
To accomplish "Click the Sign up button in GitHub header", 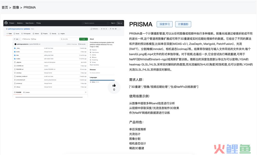I will pyautogui.click(x=120, y=23).
